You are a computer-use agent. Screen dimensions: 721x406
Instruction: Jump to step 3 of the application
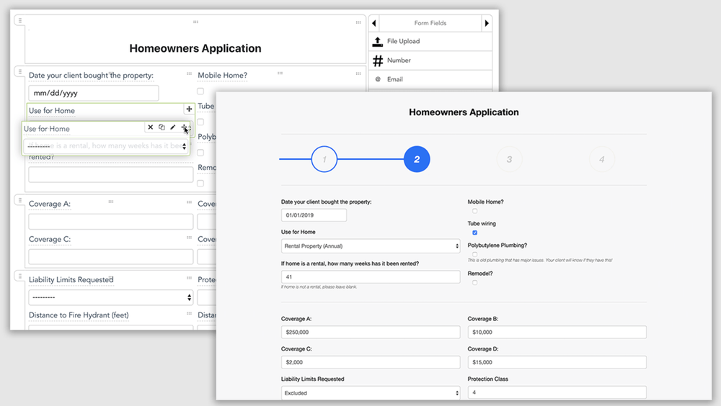point(510,159)
